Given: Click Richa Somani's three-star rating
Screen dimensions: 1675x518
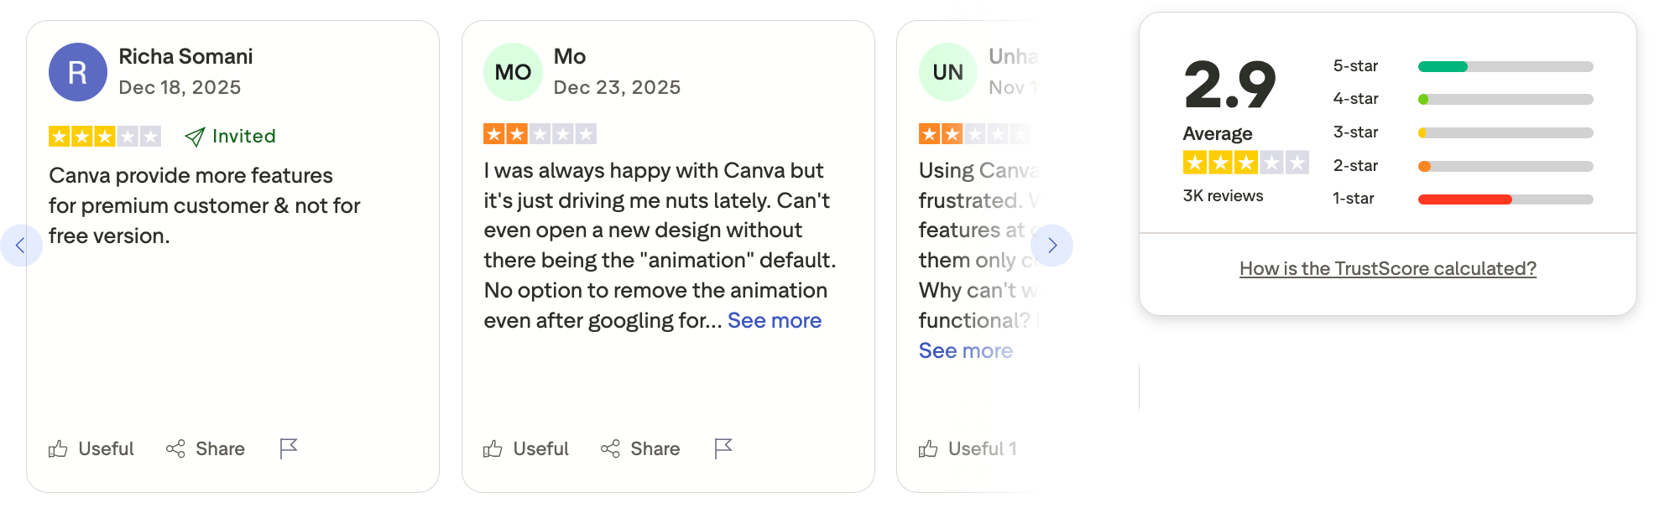Looking at the screenshot, I should tap(105, 136).
